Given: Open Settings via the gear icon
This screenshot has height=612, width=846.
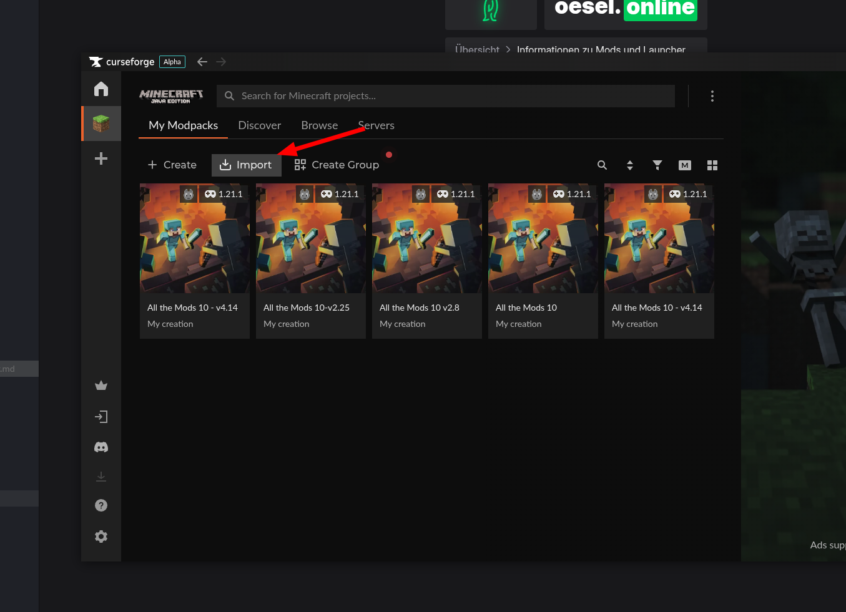Looking at the screenshot, I should 101,536.
